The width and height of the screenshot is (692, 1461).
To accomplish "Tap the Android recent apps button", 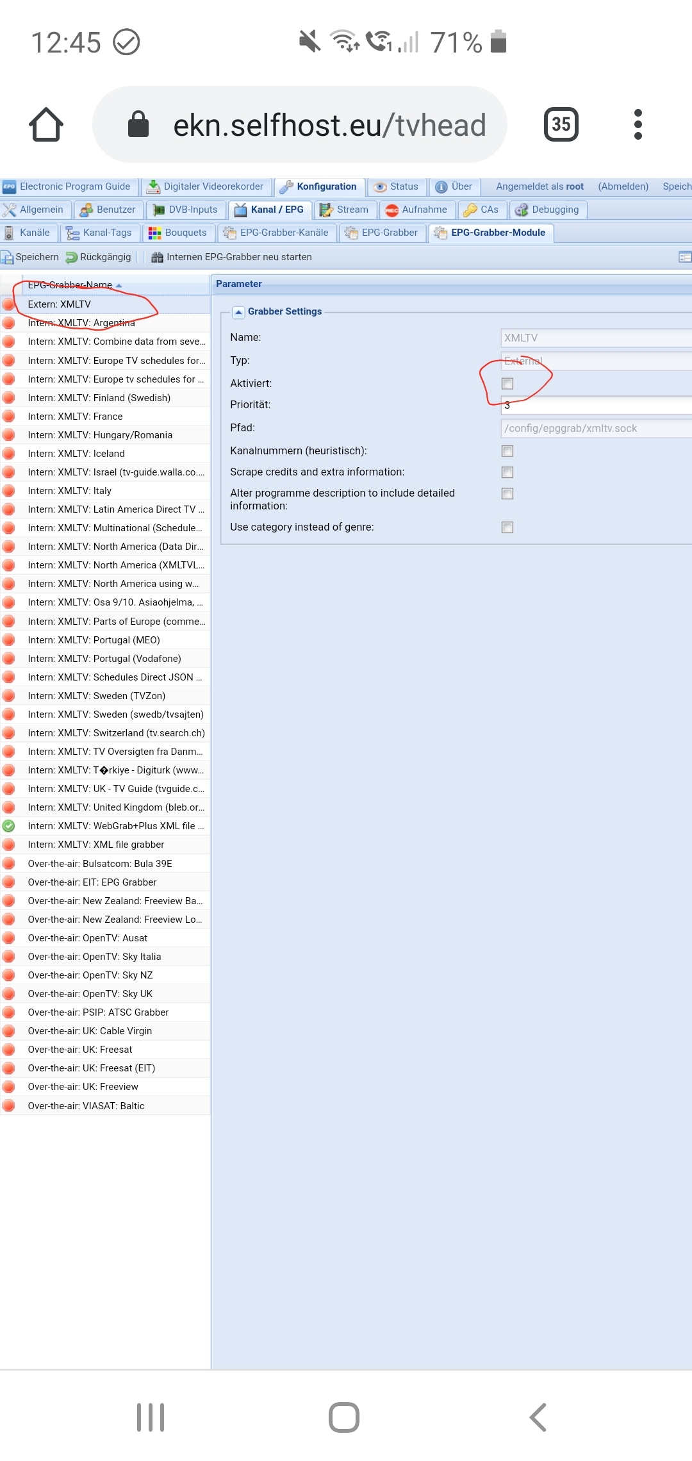I will pyautogui.click(x=151, y=1417).
